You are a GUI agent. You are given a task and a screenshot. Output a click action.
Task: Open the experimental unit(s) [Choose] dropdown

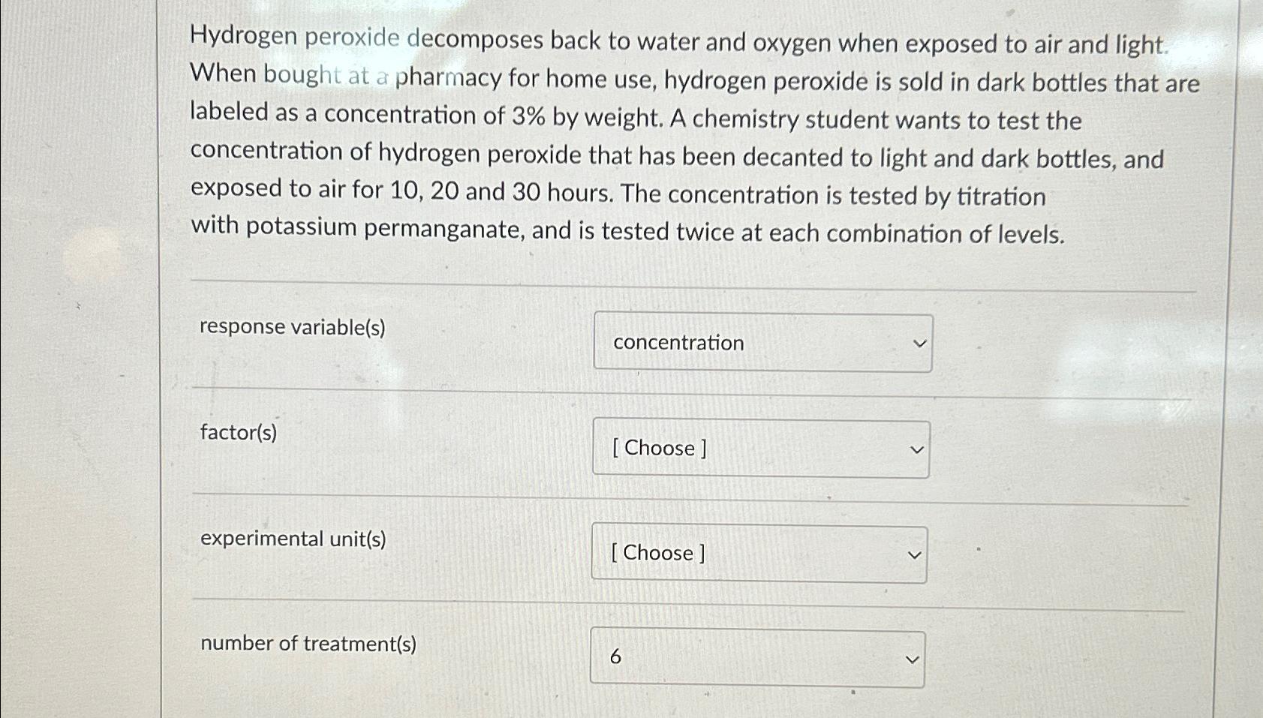[x=759, y=554]
